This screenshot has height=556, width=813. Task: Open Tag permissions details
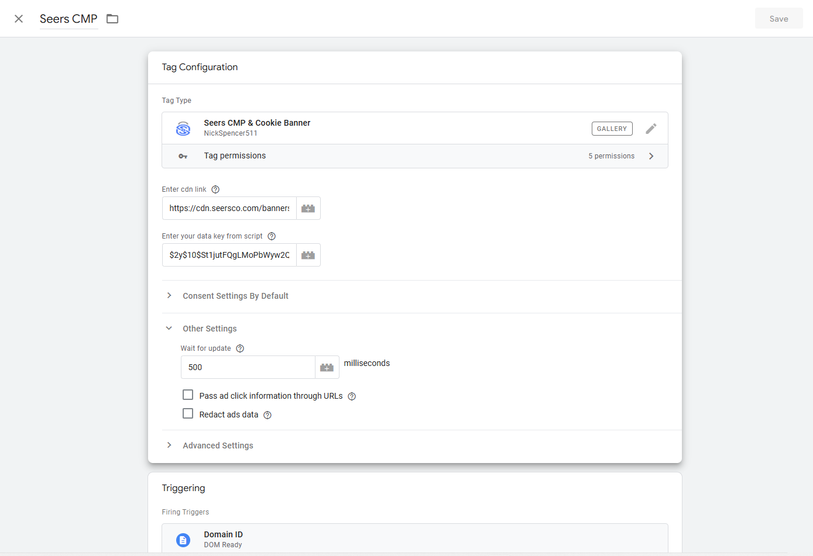[414, 156]
